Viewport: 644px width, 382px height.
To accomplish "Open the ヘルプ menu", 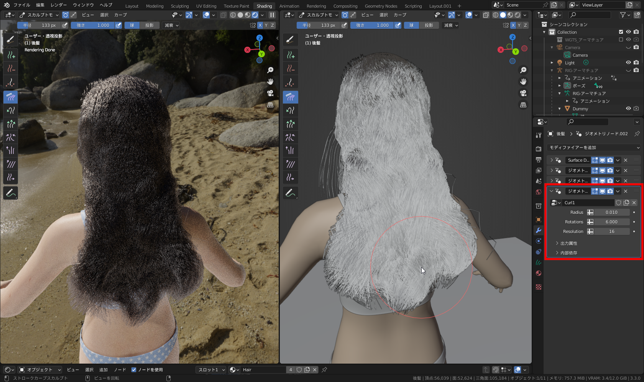I will 106,5.
